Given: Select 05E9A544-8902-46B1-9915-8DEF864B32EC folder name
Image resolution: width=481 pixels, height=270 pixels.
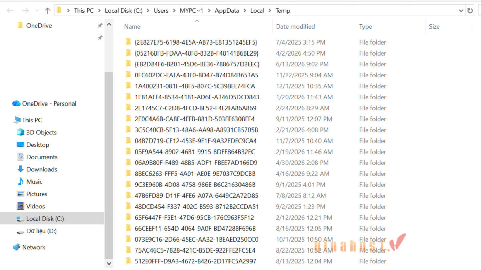Looking at the screenshot, I should tap(195, 152).
